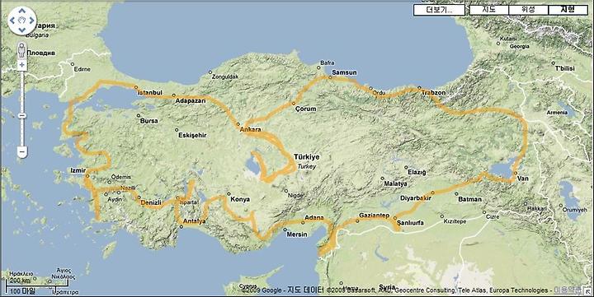Click the Georgia country label

520,46
